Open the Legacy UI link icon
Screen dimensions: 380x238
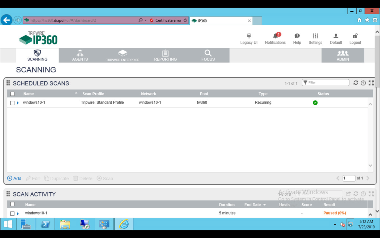[249, 36]
